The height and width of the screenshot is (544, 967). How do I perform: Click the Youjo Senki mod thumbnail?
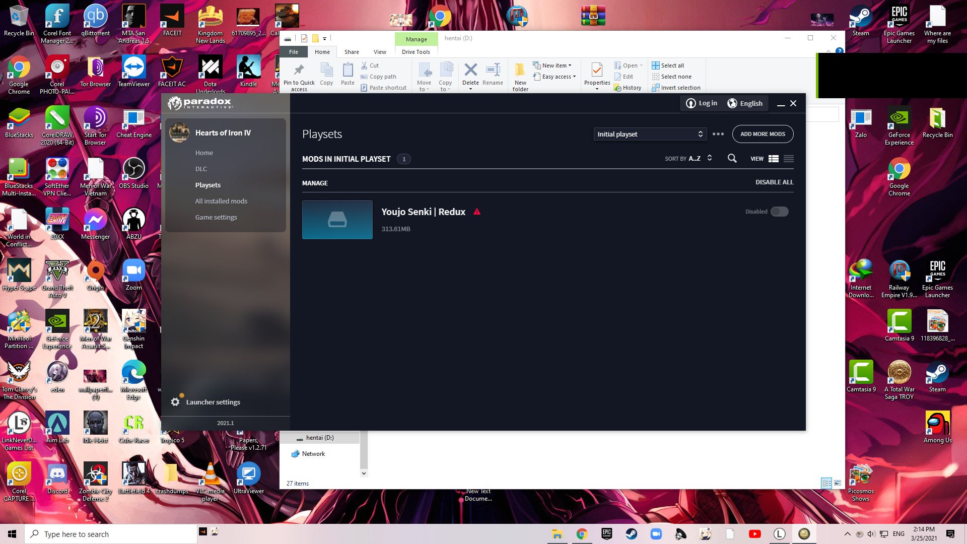(x=337, y=220)
